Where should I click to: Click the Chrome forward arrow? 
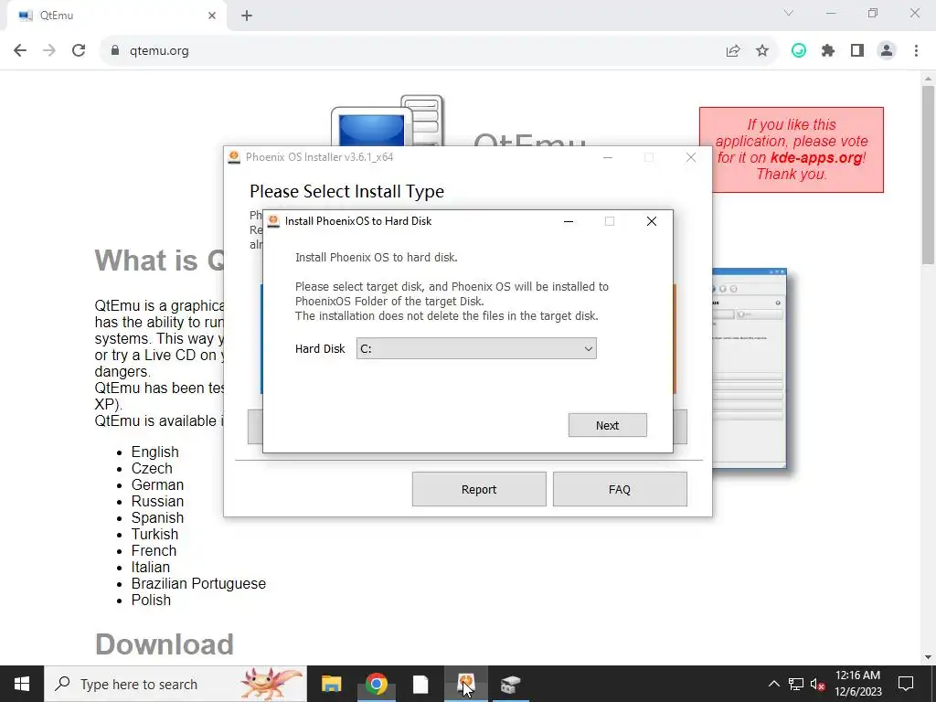[x=49, y=51]
